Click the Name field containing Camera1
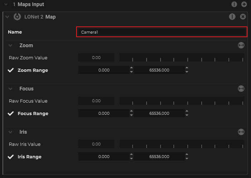251x178 pixels. point(162,32)
